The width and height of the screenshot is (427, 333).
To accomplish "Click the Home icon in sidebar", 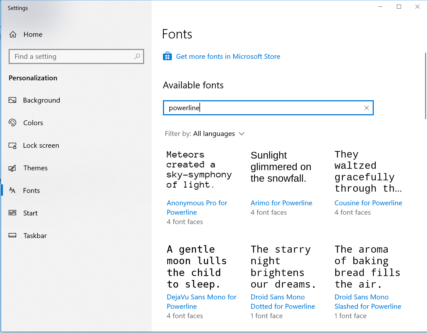I will point(13,34).
